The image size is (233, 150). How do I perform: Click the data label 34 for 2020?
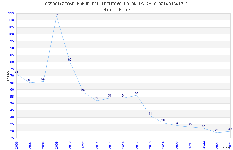pyautogui.click(x=177, y=123)
